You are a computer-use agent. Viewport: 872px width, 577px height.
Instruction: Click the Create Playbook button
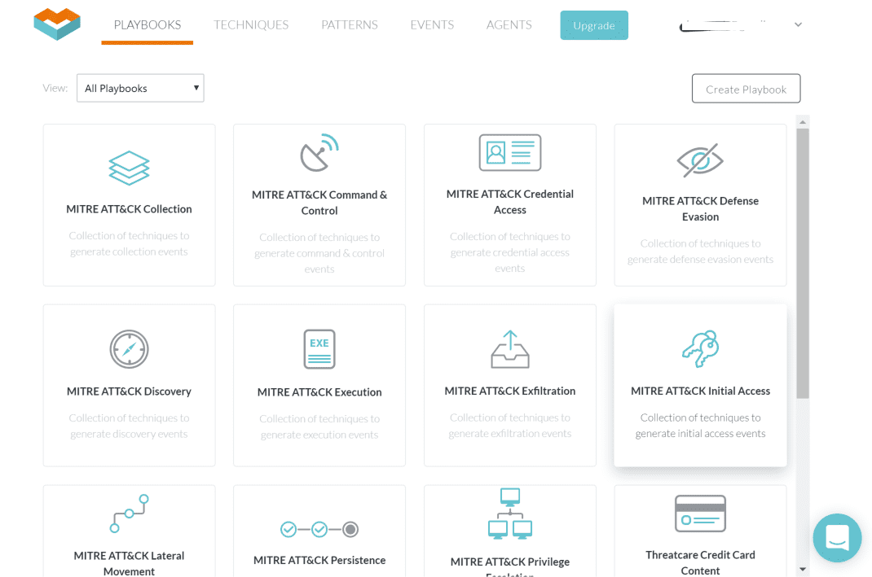(x=746, y=89)
